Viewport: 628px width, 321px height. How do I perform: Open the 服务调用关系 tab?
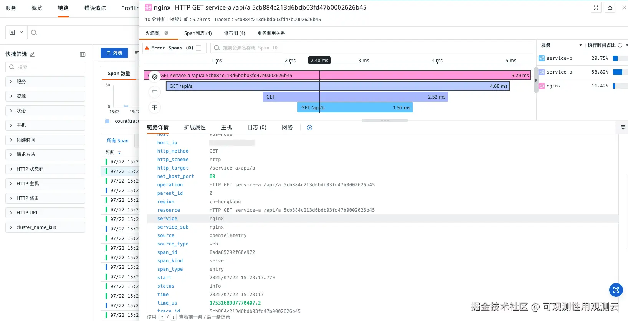click(x=271, y=33)
